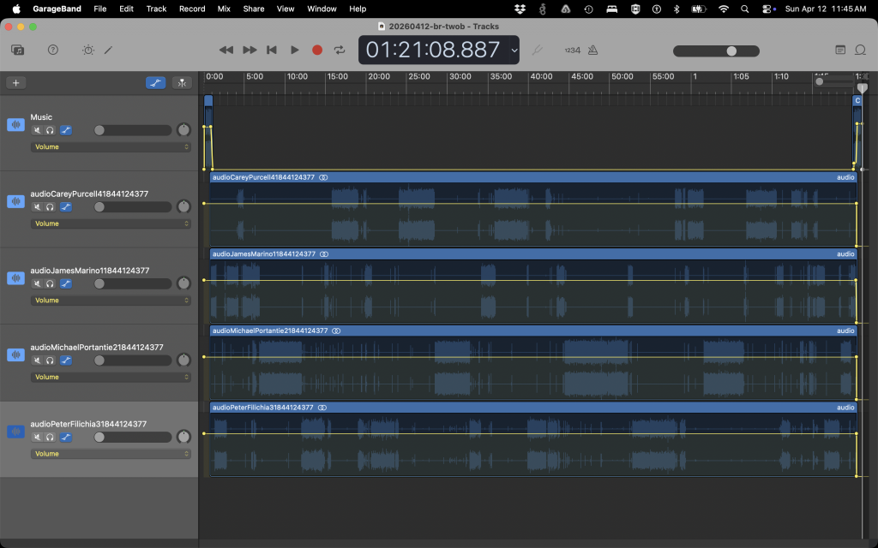Open Volume parameter dropdown for audioPeterFilichia track
878x548 pixels.
pyautogui.click(x=111, y=454)
